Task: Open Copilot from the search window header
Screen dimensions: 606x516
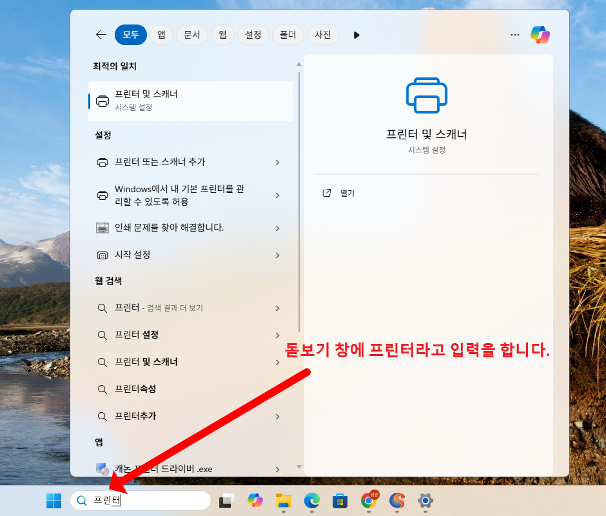Action: pyautogui.click(x=540, y=35)
